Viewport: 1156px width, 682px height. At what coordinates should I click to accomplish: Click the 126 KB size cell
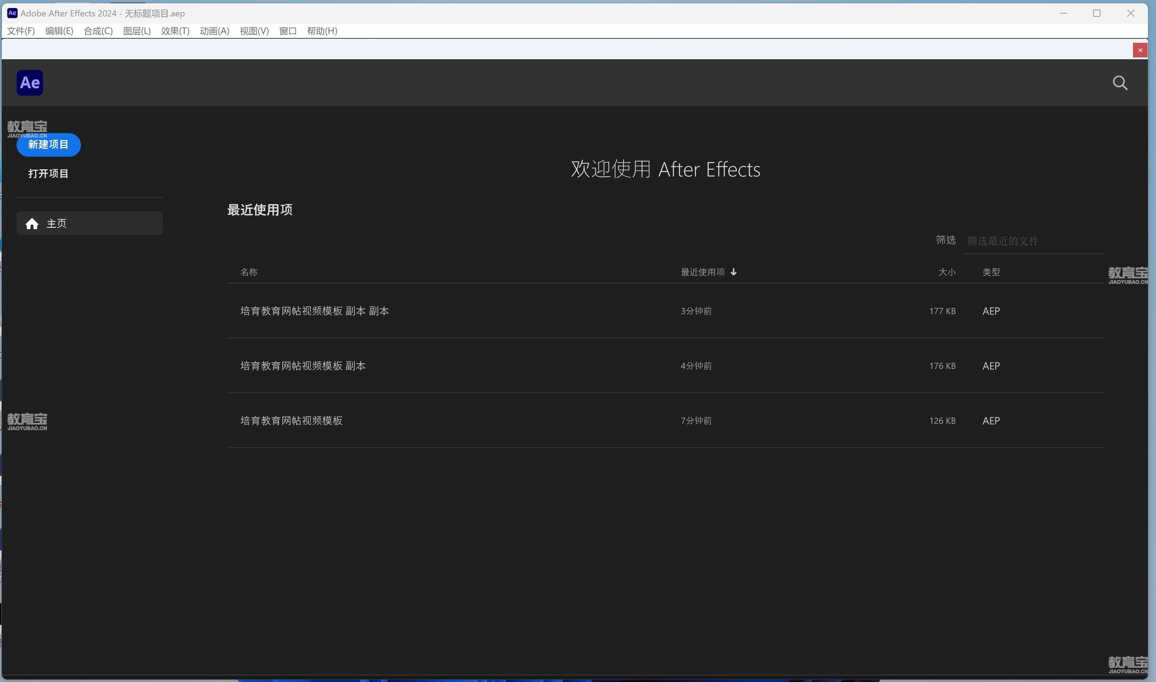pyautogui.click(x=942, y=421)
